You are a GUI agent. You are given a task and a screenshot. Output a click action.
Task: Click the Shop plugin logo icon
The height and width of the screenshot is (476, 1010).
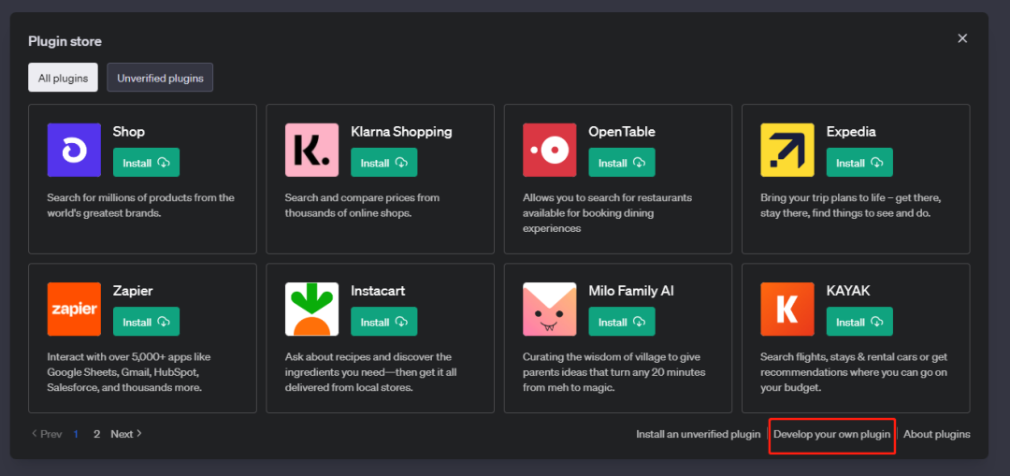[74, 150]
